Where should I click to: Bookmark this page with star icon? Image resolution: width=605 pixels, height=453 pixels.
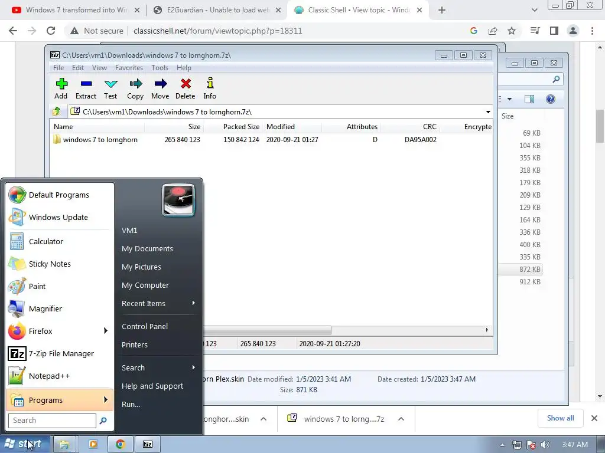(x=512, y=31)
